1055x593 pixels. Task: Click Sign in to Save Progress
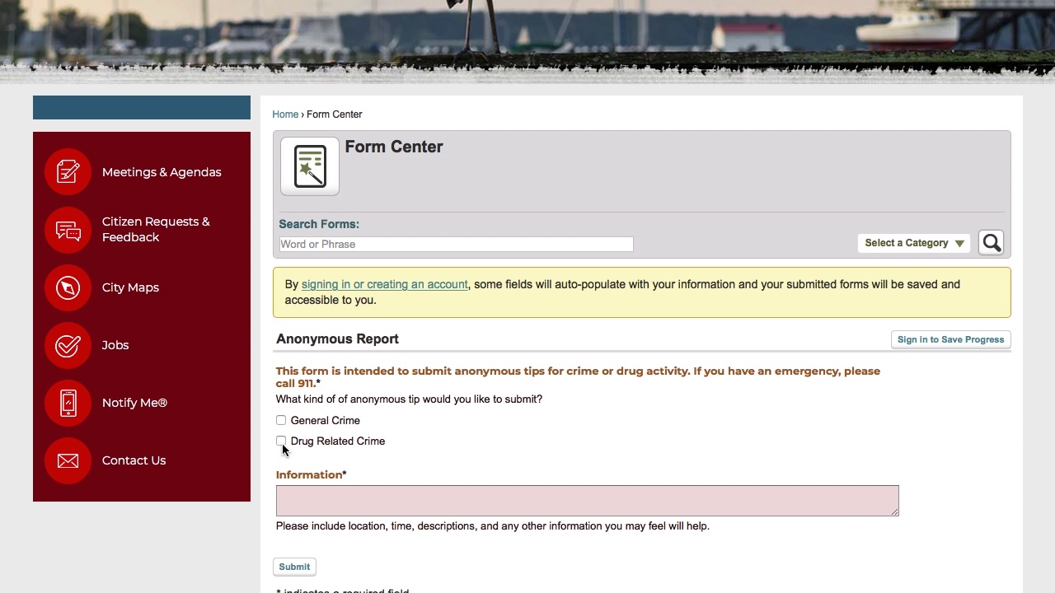950,339
